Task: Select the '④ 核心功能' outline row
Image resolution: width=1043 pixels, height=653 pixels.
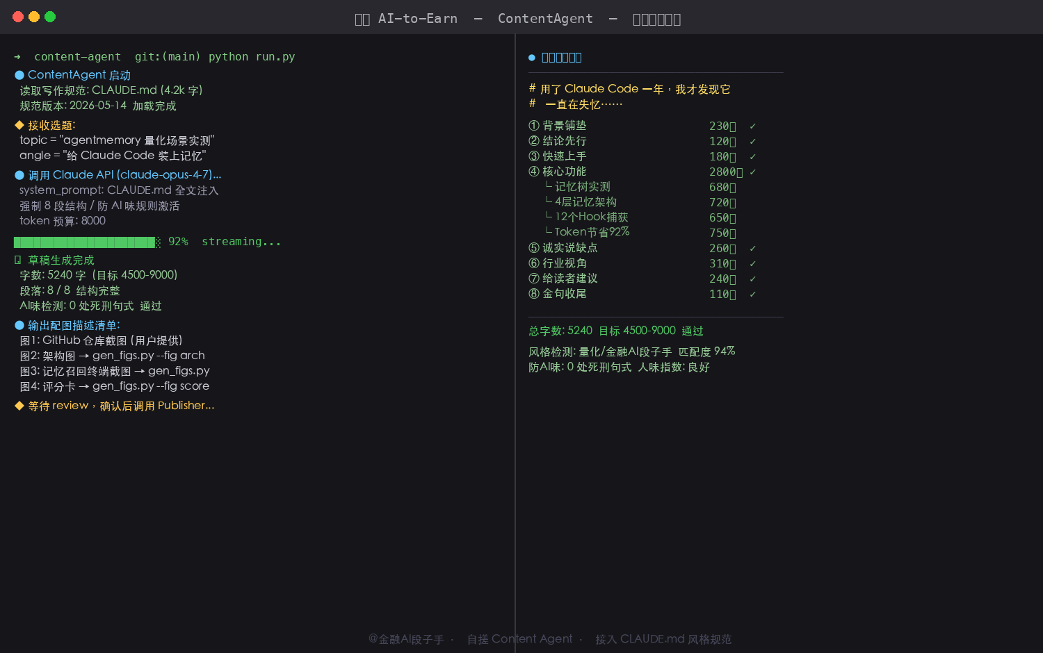Action: (642, 172)
